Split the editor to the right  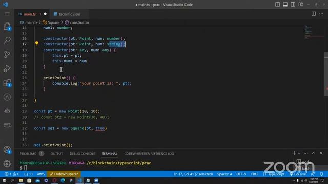click(x=313, y=14)
